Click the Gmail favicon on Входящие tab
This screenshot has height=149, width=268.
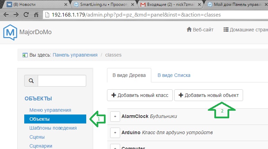(x=143, y=4)
